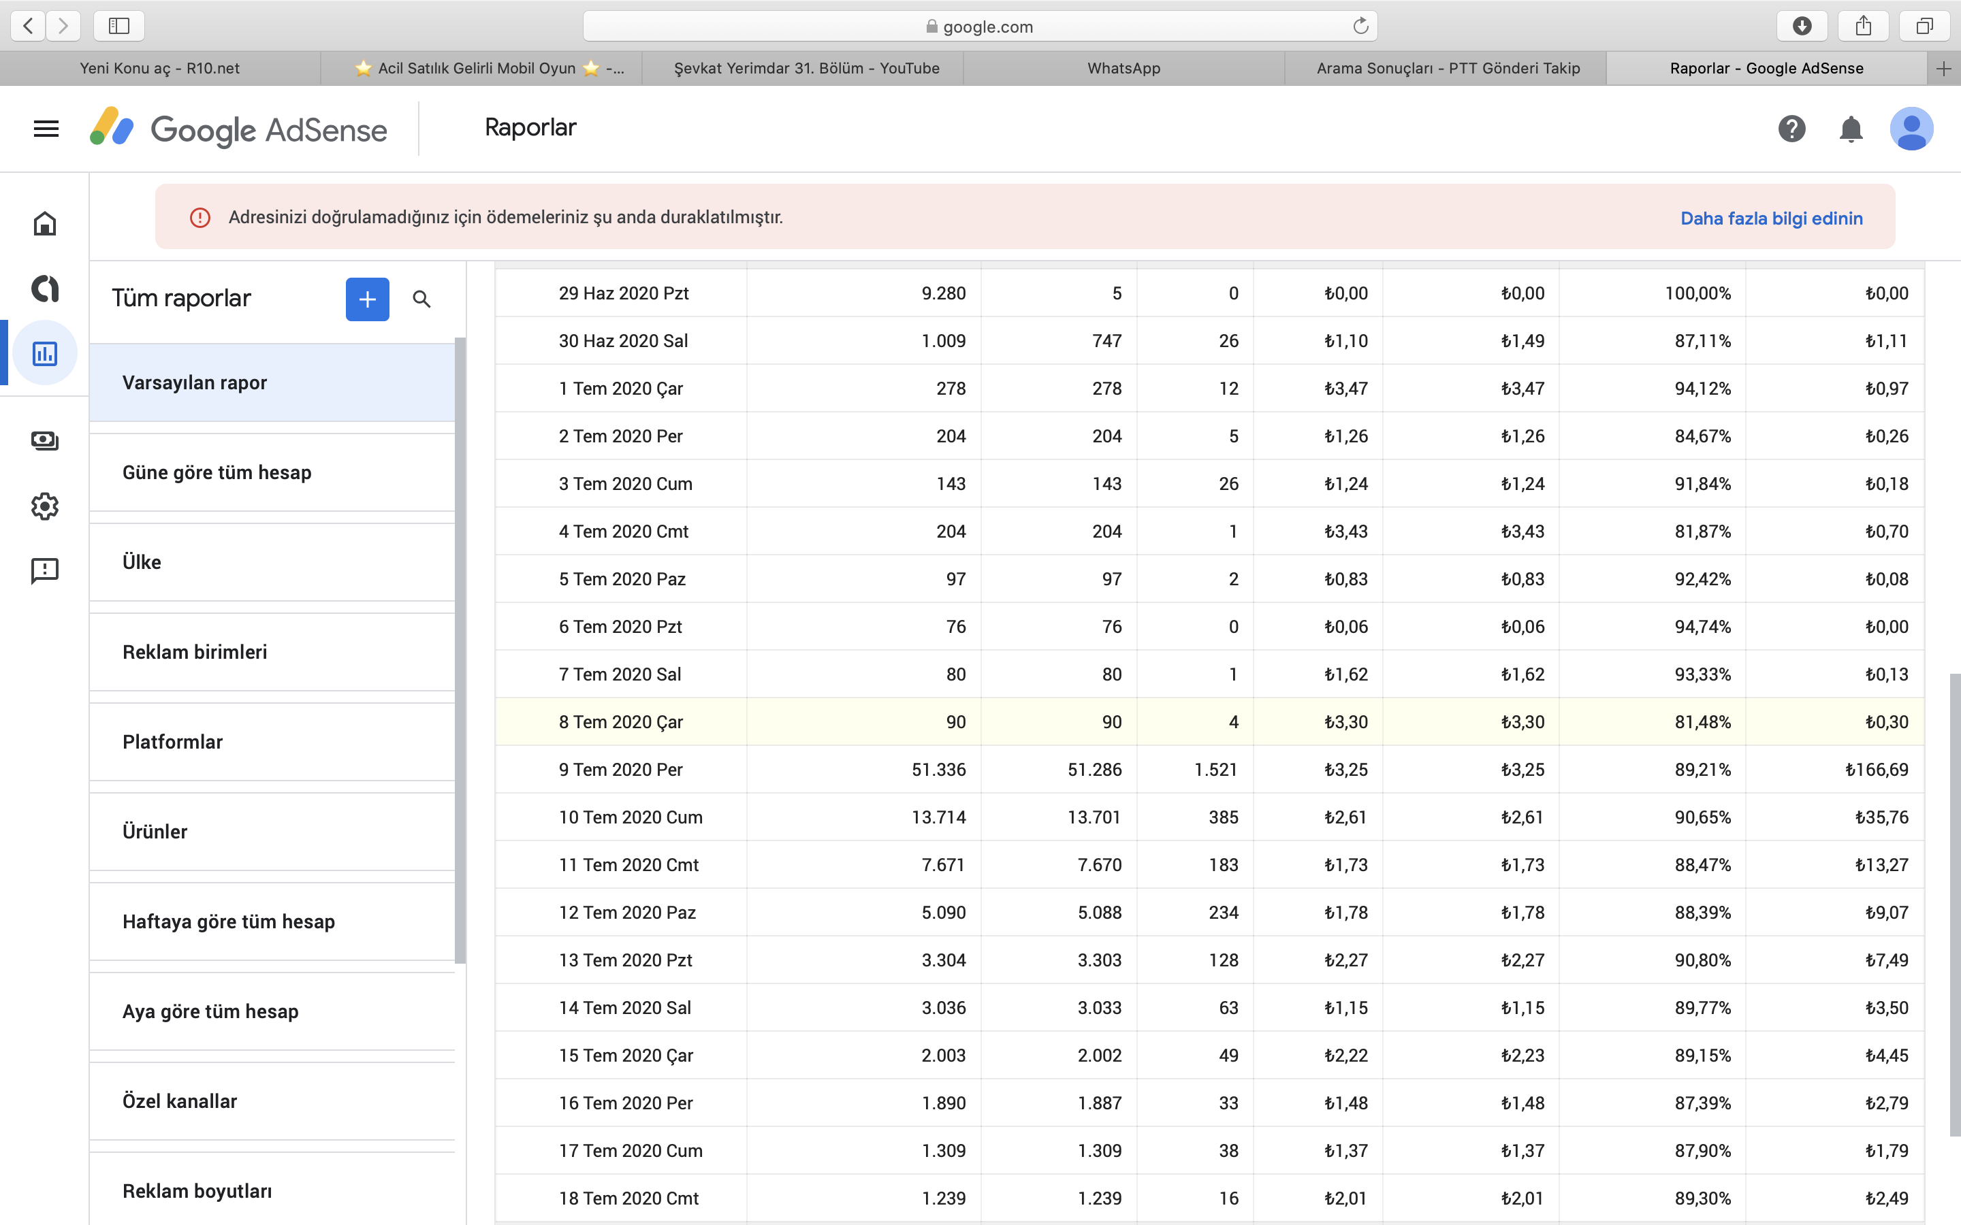Select the Reports chart sidebar icon

coord(44,353)
